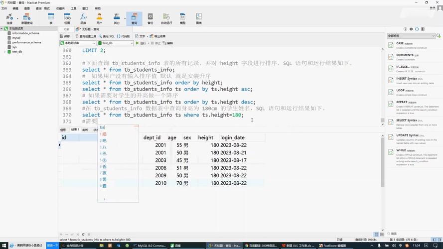Choose IME candidate 2 吧
The image size is (443, 249).
coord(103,140)
